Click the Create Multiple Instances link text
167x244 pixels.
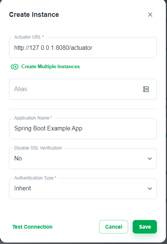coord(50,67)
